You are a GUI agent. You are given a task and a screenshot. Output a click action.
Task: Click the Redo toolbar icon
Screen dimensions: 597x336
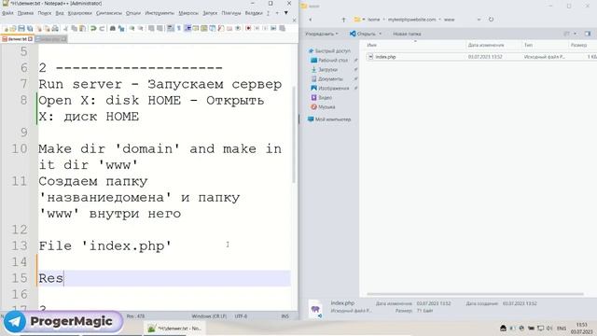pyautogui.click(x=102, y=29)
